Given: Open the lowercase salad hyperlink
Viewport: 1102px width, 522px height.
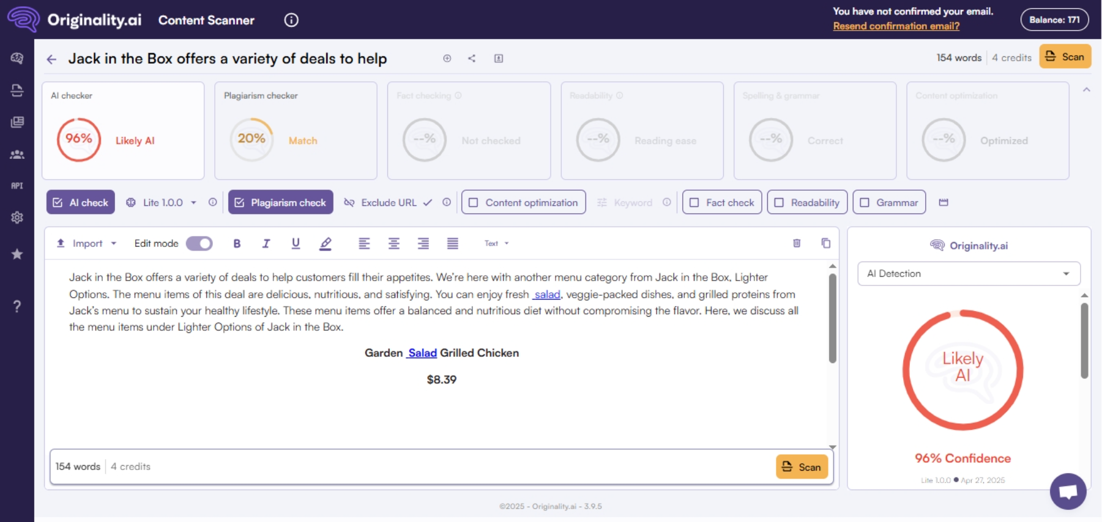Looking at the screenshot, I should 547,295.
